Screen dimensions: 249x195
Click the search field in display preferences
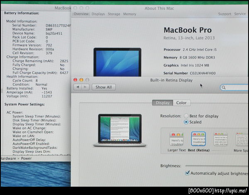[234, 87]
